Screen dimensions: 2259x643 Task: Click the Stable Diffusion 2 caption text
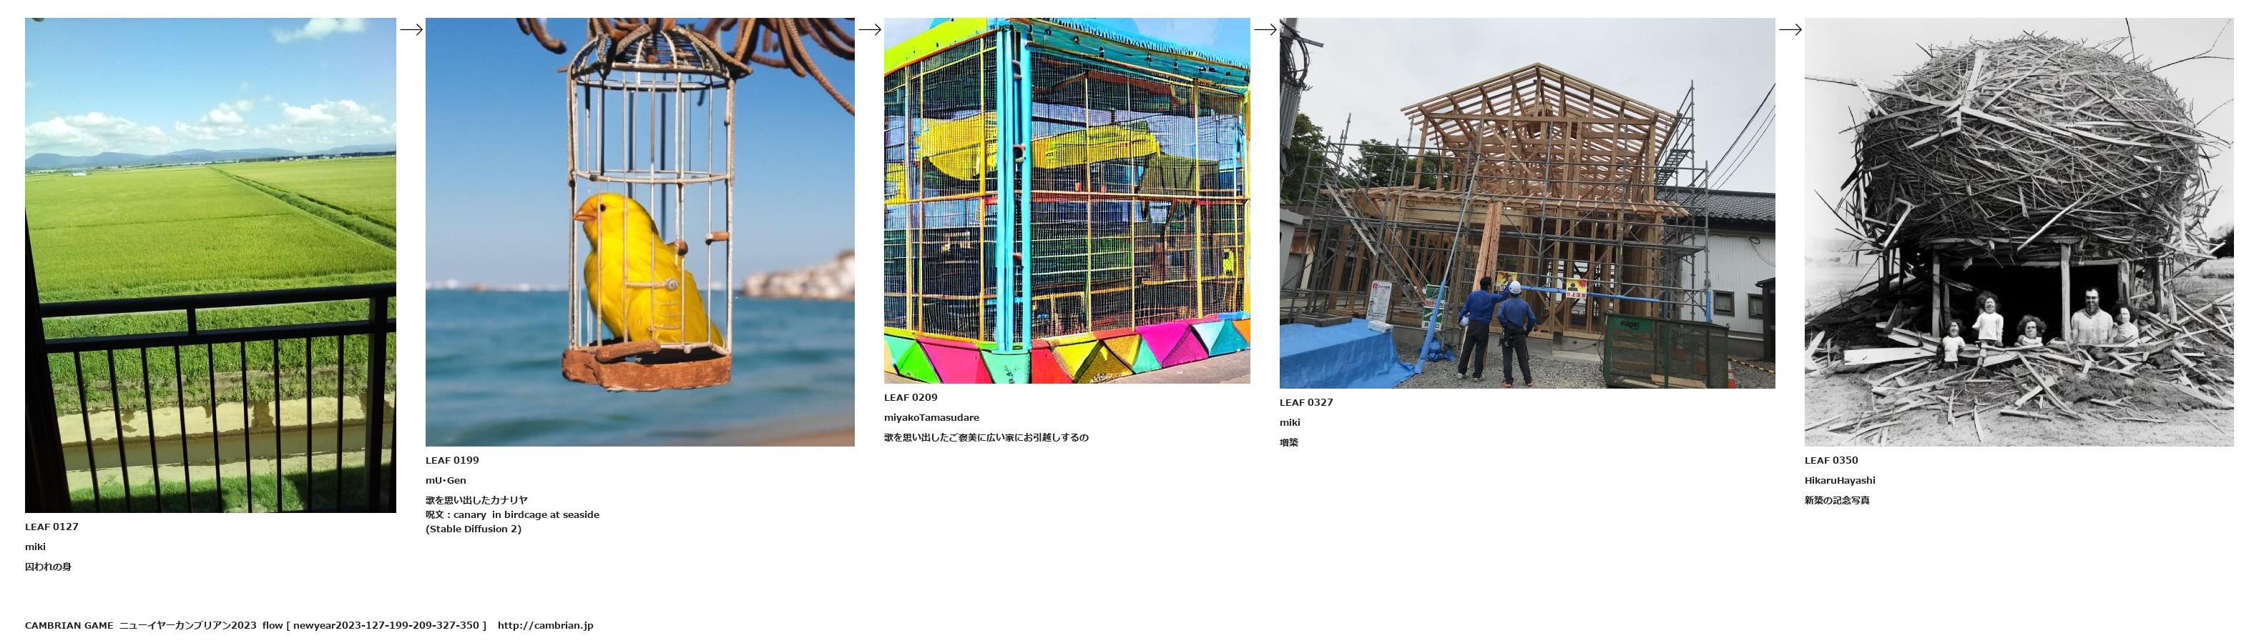pyautogui.click(x=474, y=529)
